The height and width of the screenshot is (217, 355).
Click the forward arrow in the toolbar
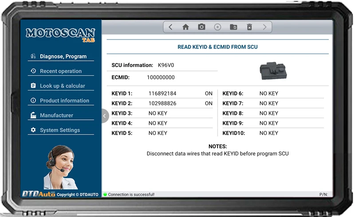click(265, 27)
